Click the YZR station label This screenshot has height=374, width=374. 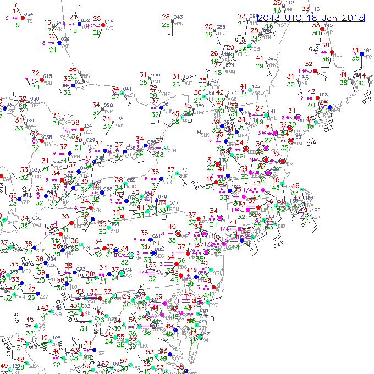tap(25, 202)
